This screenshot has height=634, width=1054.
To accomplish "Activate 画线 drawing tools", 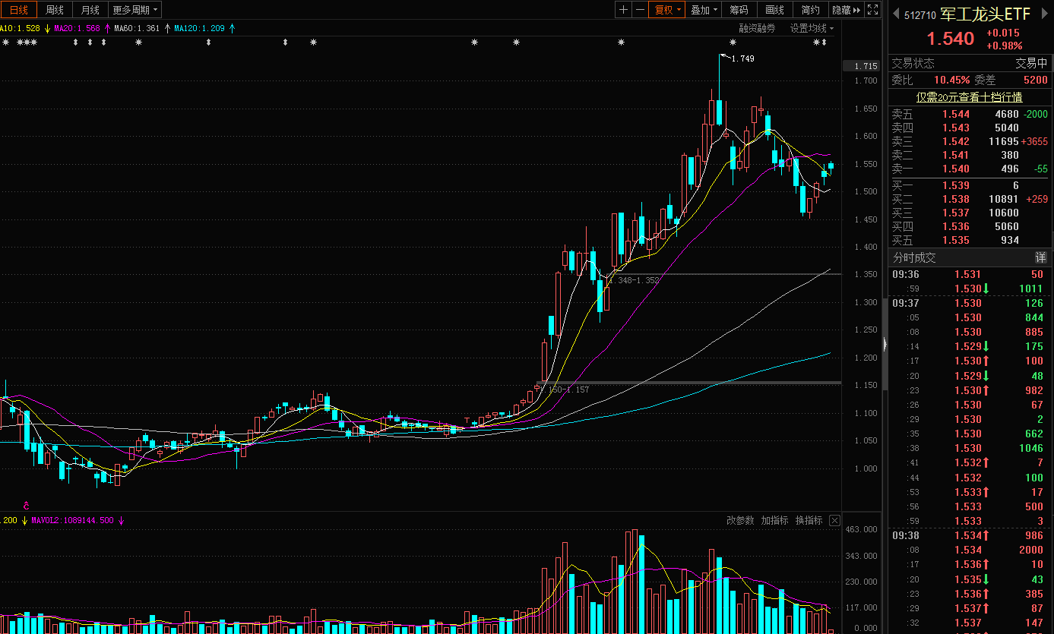I will (774, 10).
